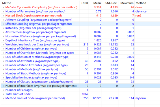Select Method Lines of Code label
160x107 pixels.
[x=35, y=98]
